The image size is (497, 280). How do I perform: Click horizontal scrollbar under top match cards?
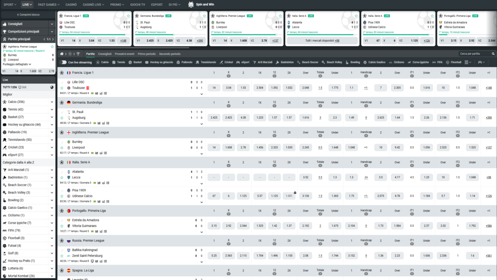[124, 48]
